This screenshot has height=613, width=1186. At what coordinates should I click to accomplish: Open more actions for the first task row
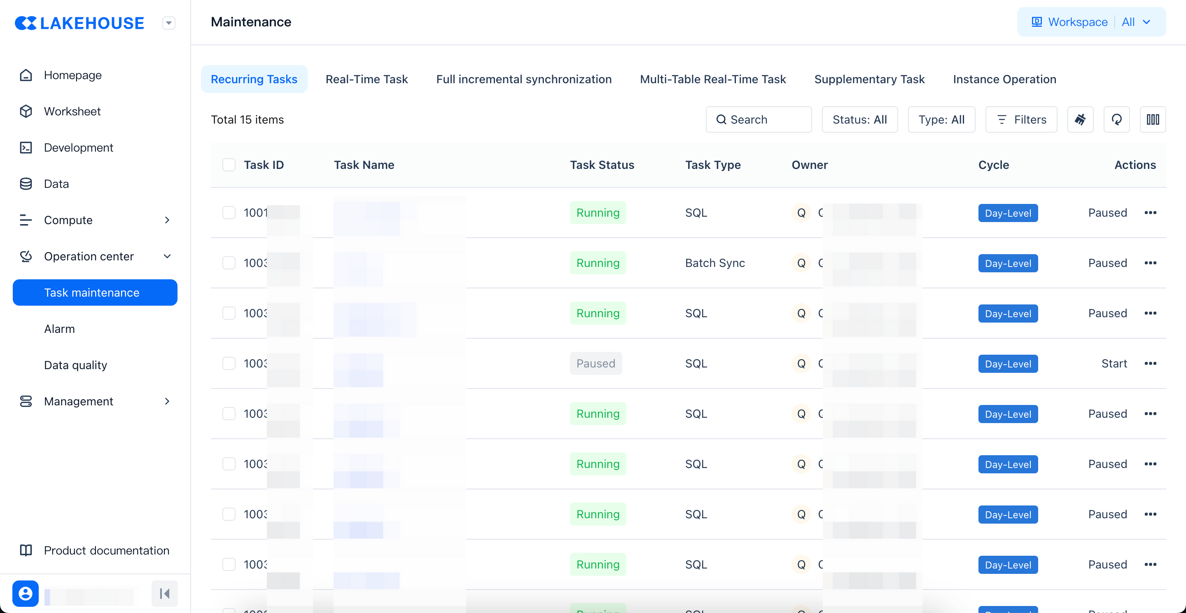pos(1150,213)
